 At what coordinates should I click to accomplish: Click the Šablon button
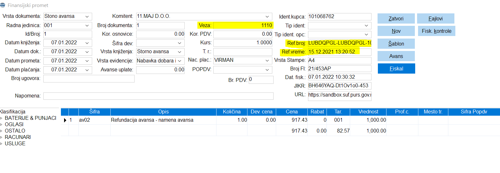pos(396,44)
